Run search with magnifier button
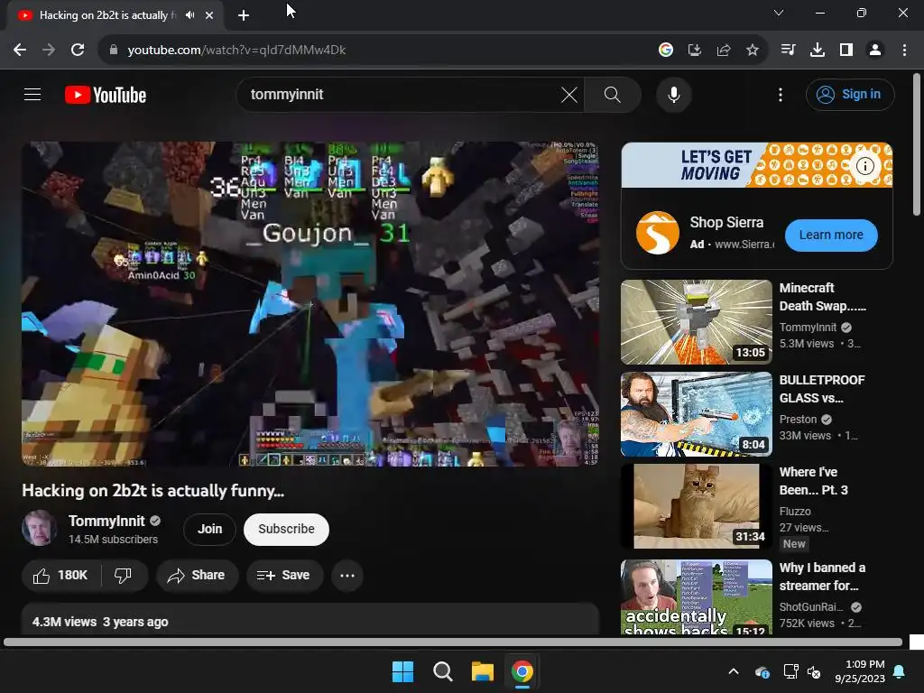 point(613,94)
